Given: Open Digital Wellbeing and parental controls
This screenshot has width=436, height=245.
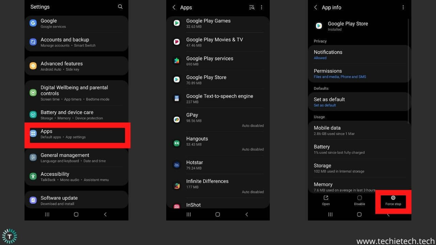Looking at the screenshot, I should point(76,93).
